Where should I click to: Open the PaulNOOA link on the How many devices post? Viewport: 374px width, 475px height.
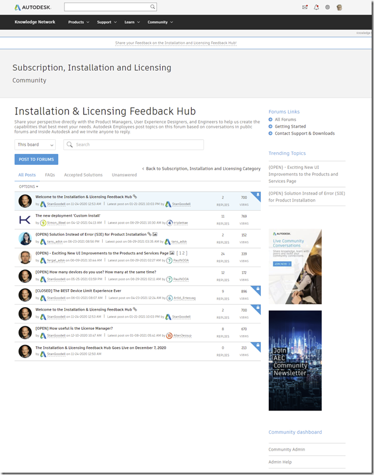point(181,279)
